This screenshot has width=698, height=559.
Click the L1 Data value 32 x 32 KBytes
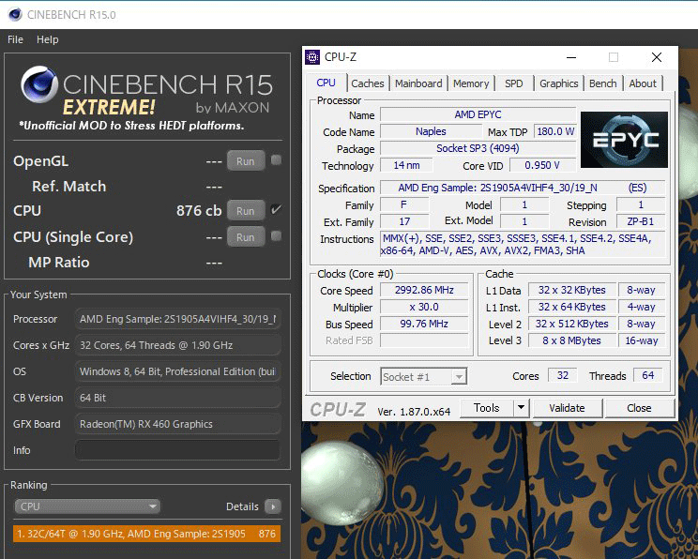[571, 290]
